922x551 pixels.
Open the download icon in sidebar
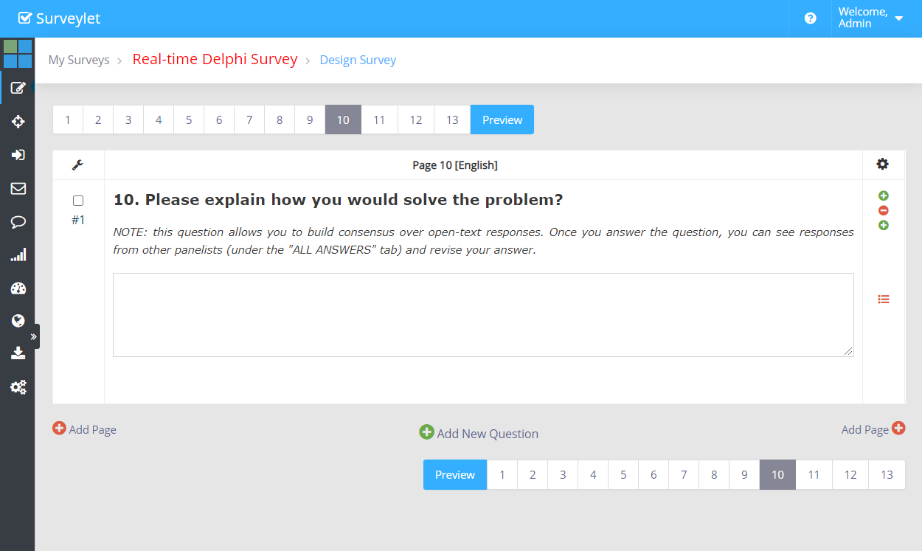point(18,353)
